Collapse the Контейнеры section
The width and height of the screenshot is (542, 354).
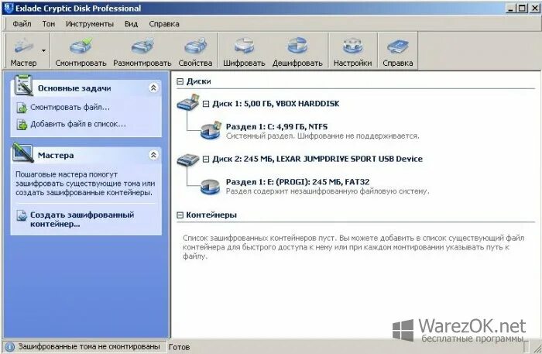(180, 215)
